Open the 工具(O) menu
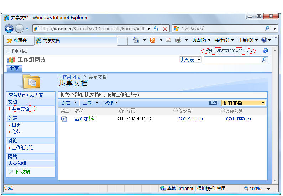 tap(248, 40)
